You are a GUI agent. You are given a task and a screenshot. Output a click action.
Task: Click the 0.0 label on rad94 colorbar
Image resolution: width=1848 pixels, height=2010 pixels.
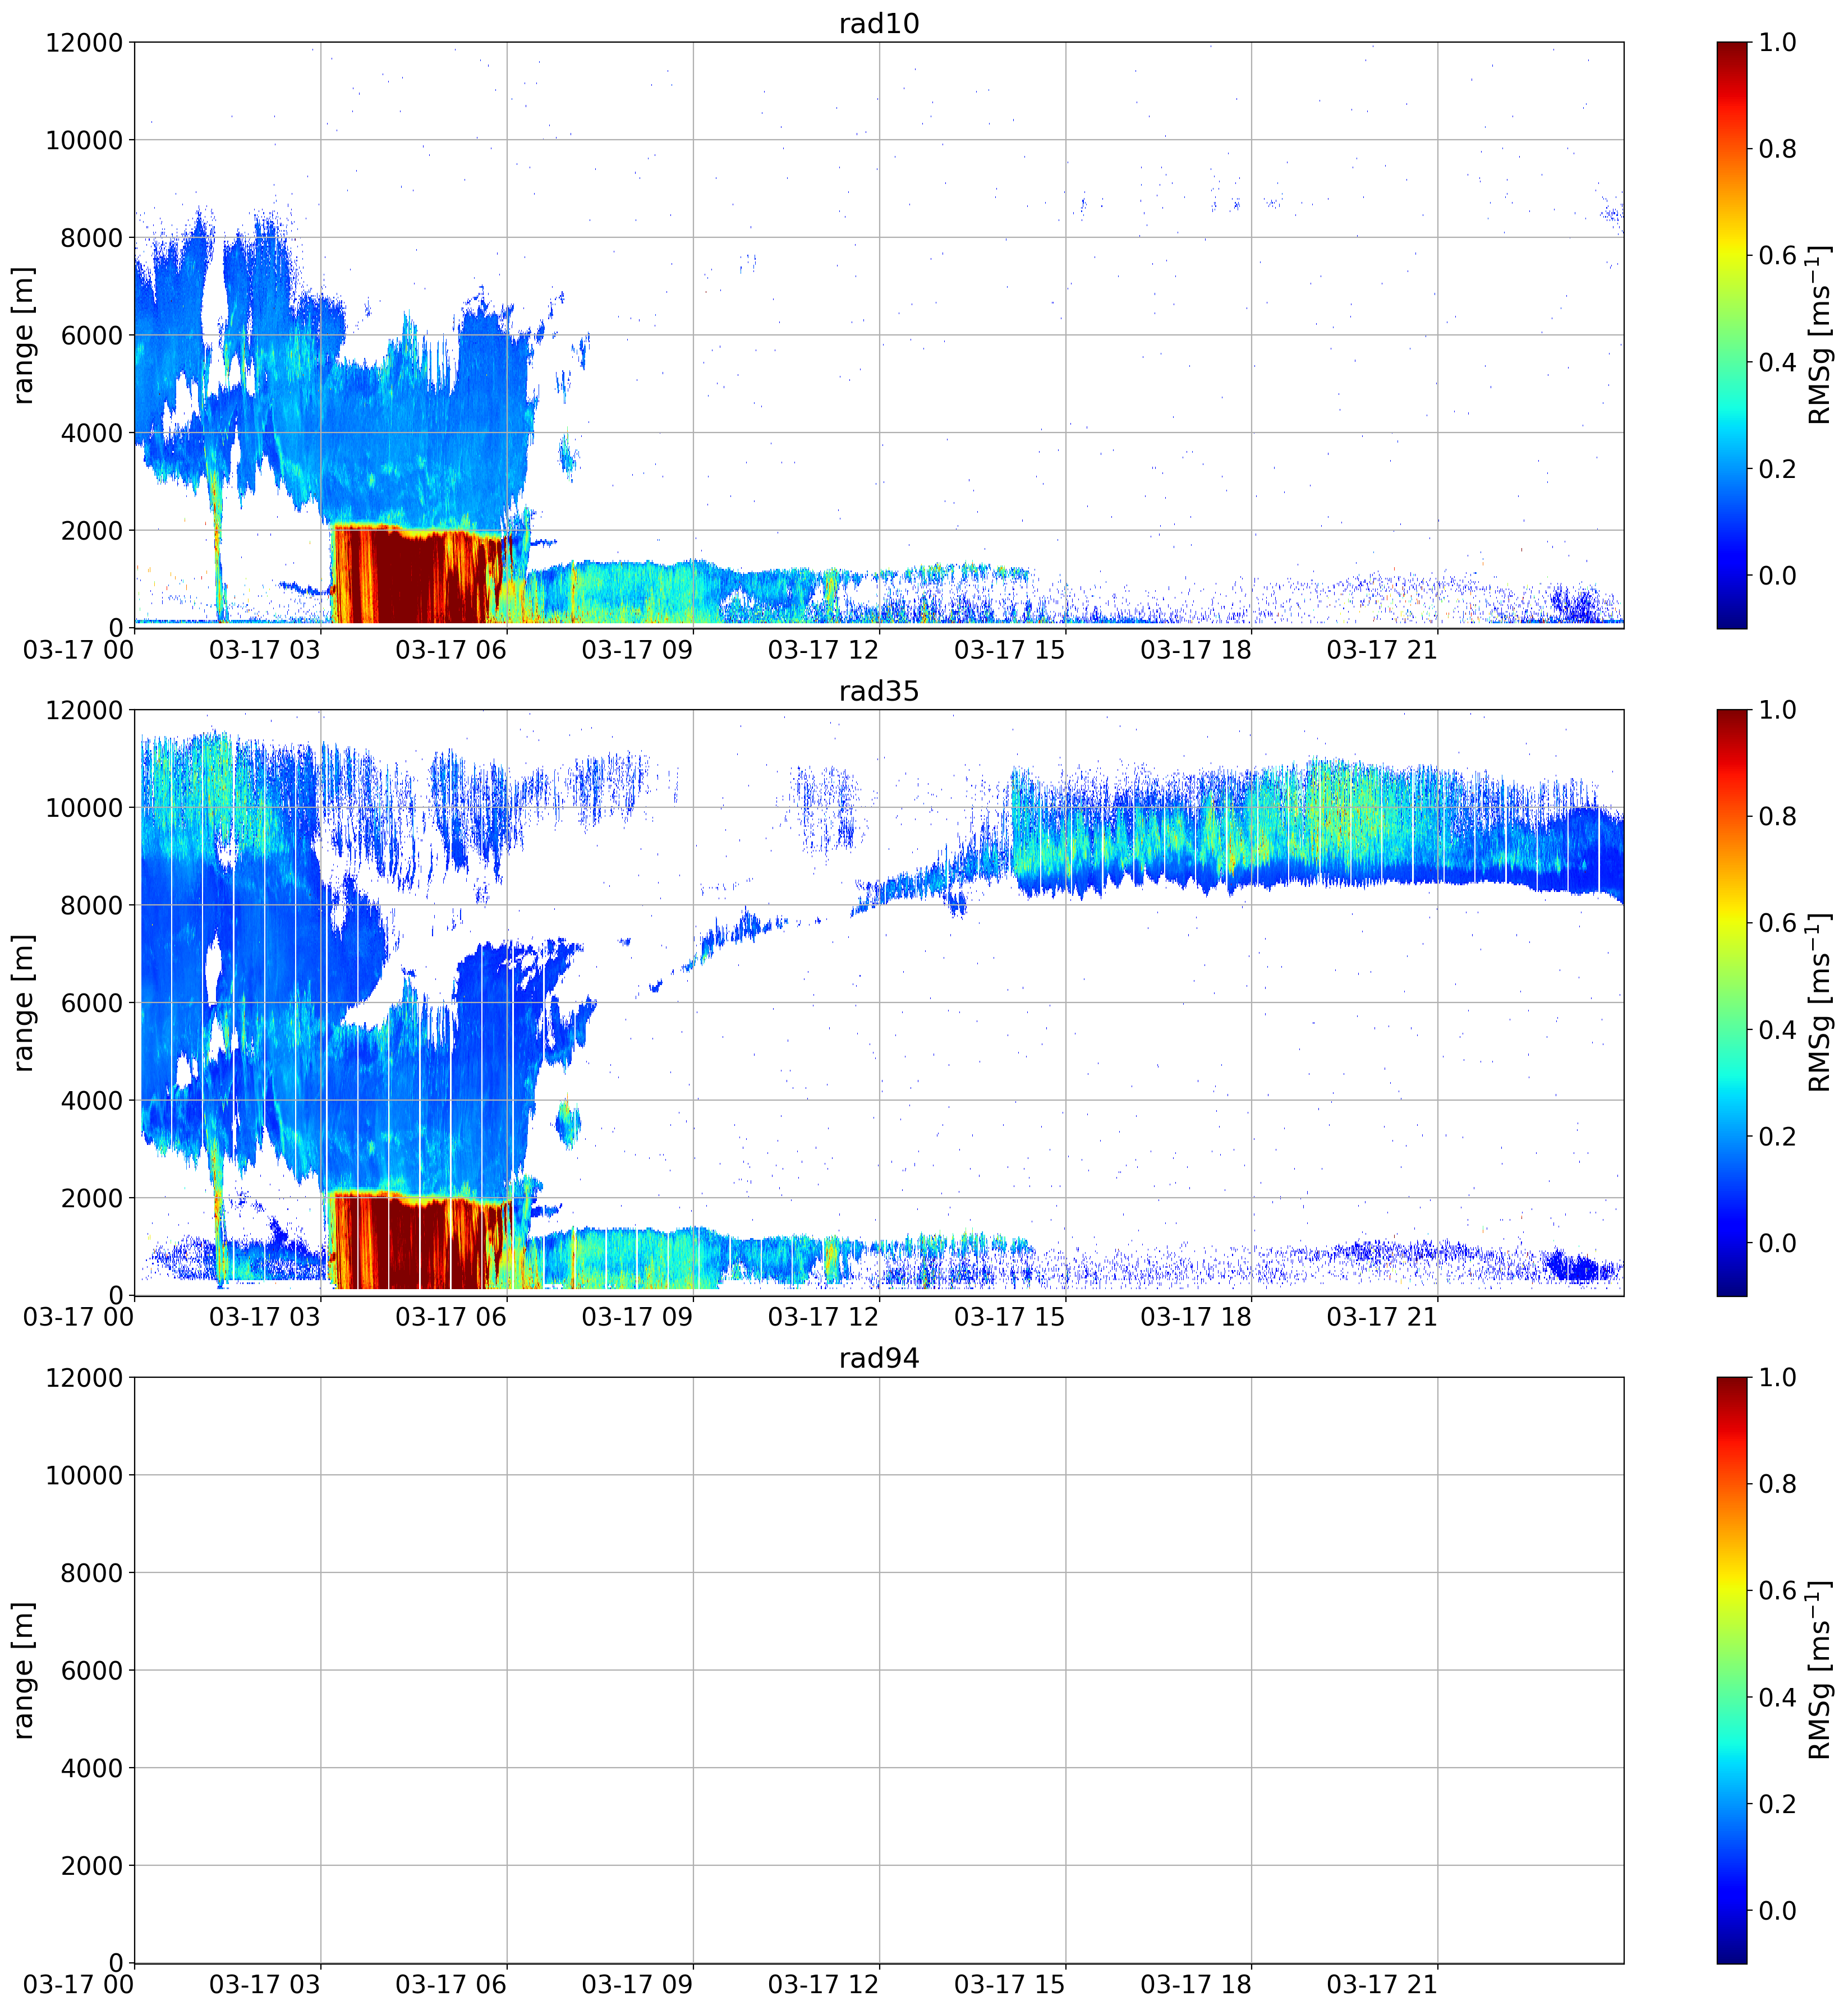1778,1911
